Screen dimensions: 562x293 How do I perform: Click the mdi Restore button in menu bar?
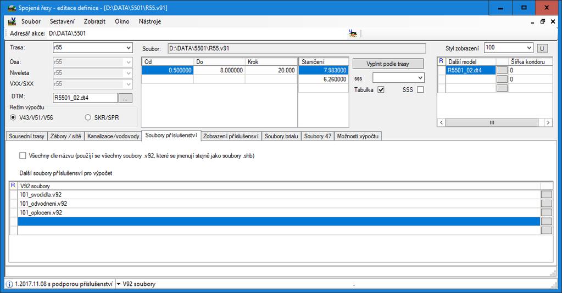543,21
